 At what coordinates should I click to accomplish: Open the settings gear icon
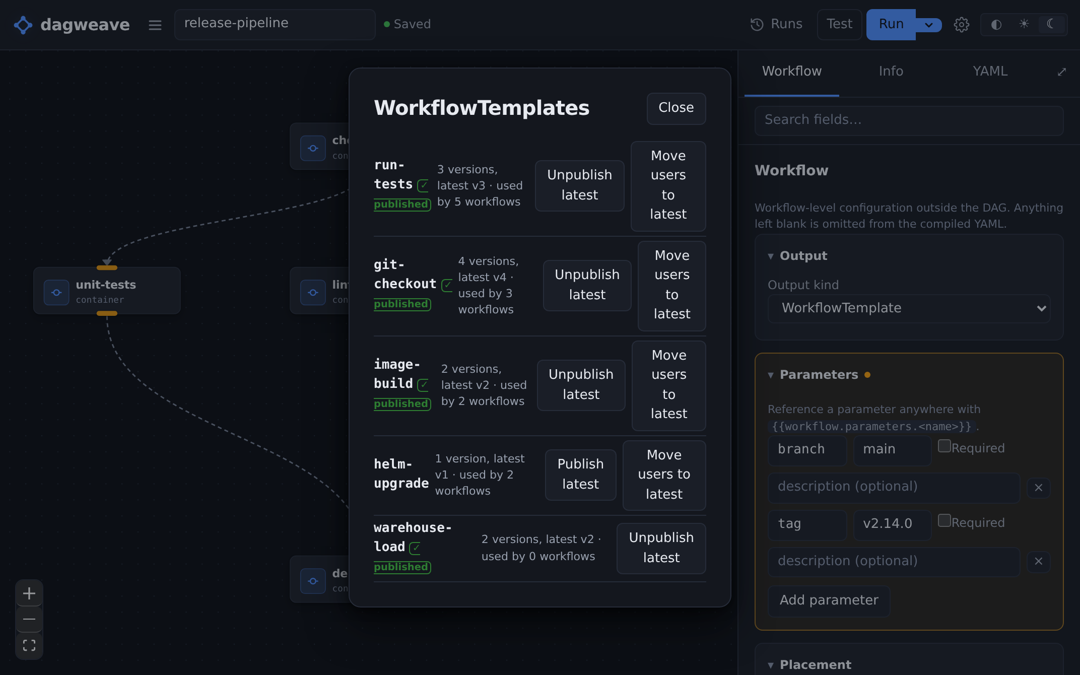961,24
